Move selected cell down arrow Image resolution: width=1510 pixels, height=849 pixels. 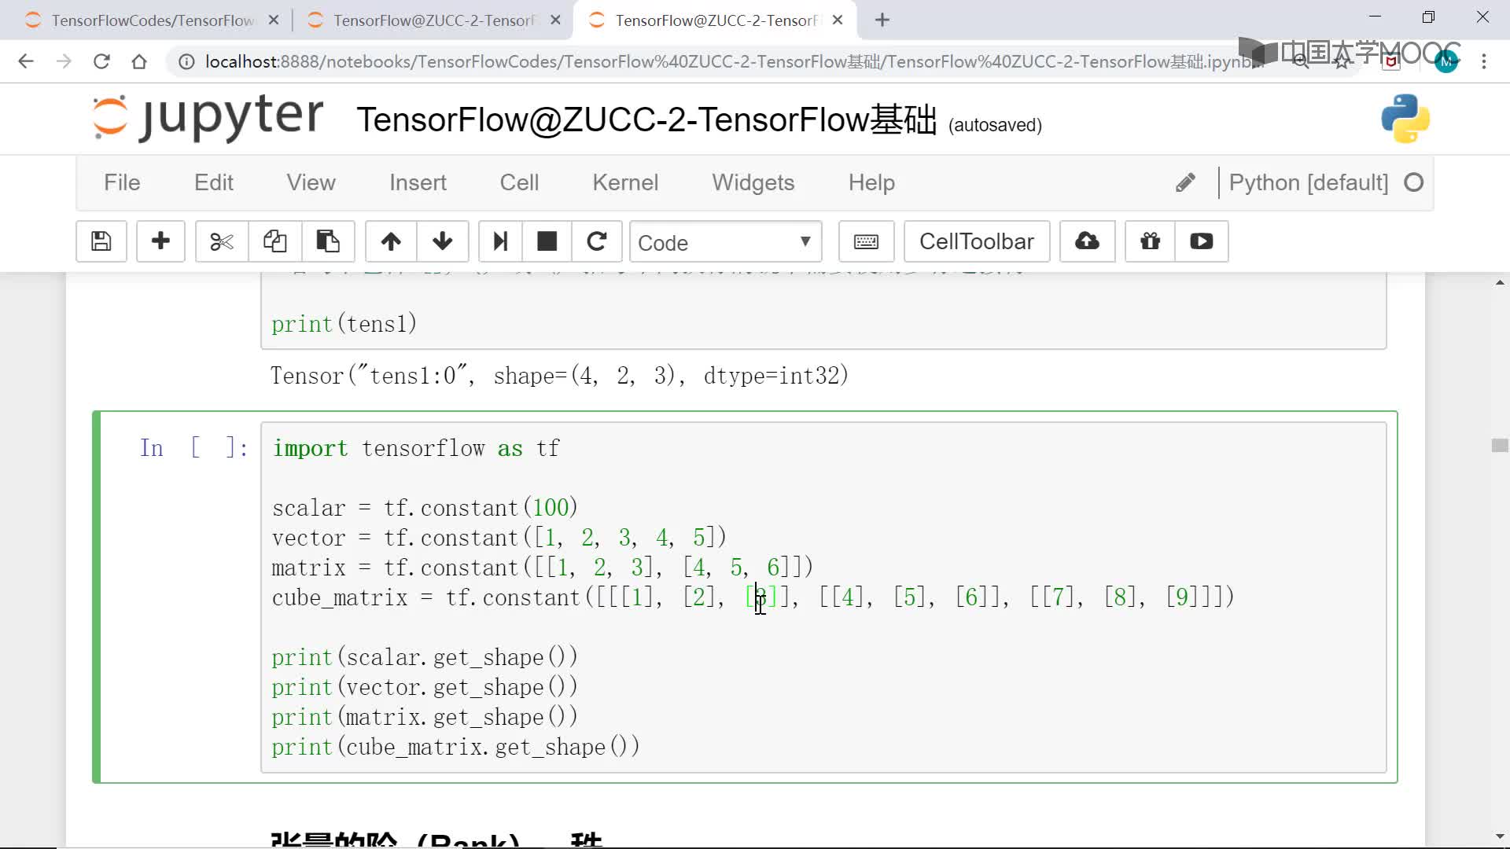point(443,241)
